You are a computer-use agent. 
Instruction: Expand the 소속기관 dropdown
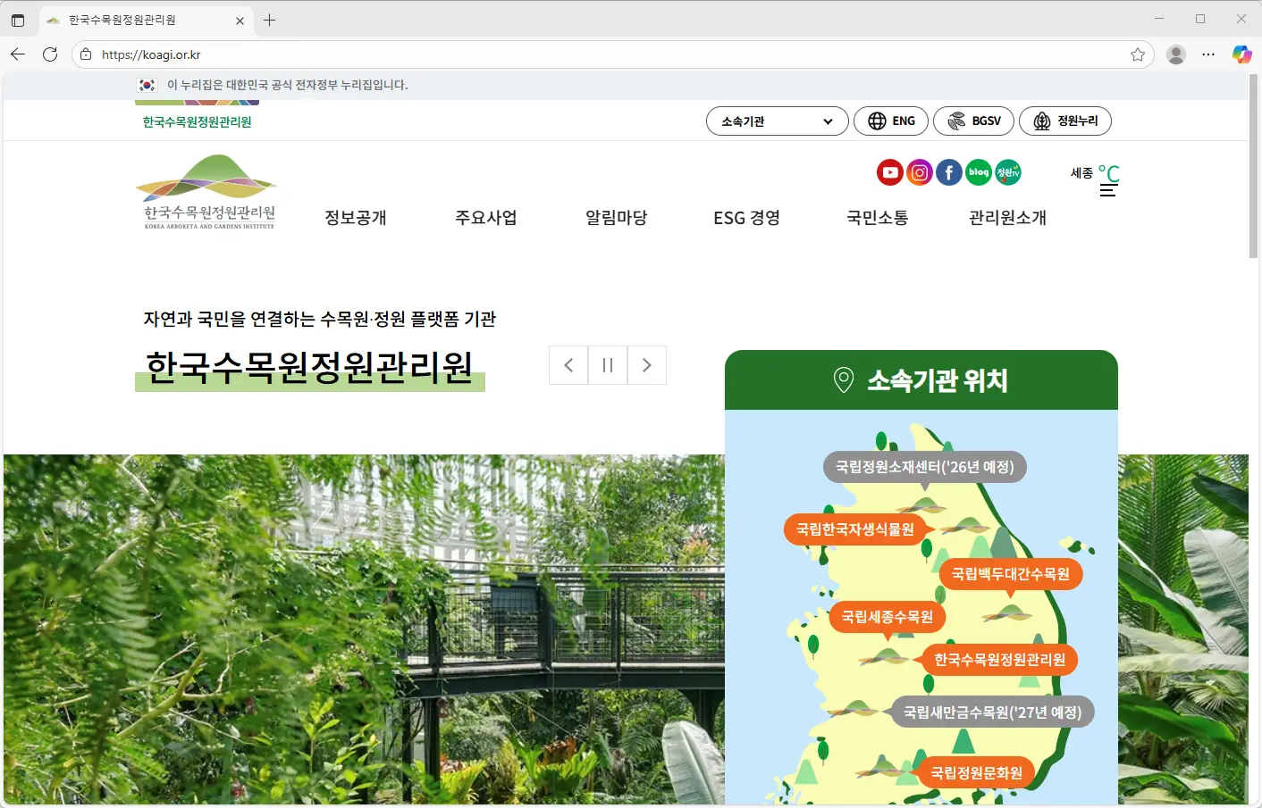click(776, 121)
